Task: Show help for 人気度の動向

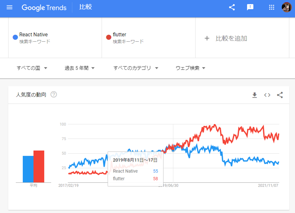Action: coord(53,94)
